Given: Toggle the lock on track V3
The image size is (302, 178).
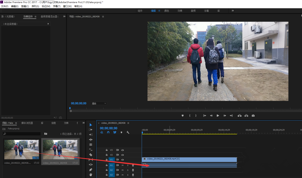Looking at the screenshot, I should (106, 150).
